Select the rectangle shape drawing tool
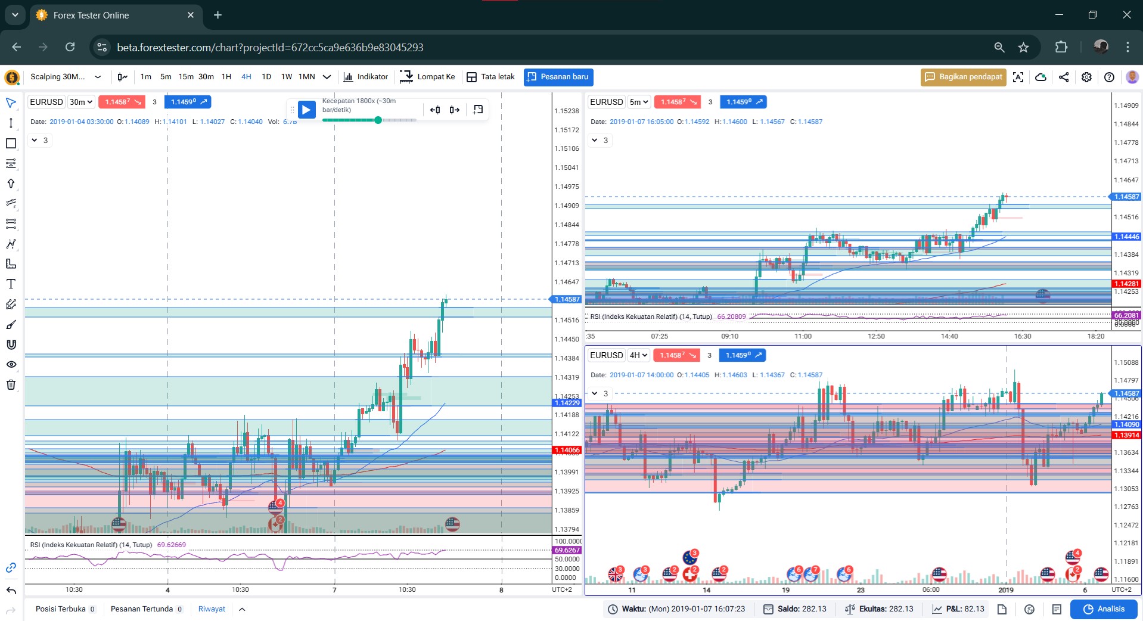The height and width of the screenshot is (621, 1143). click(x=11, y=143)
